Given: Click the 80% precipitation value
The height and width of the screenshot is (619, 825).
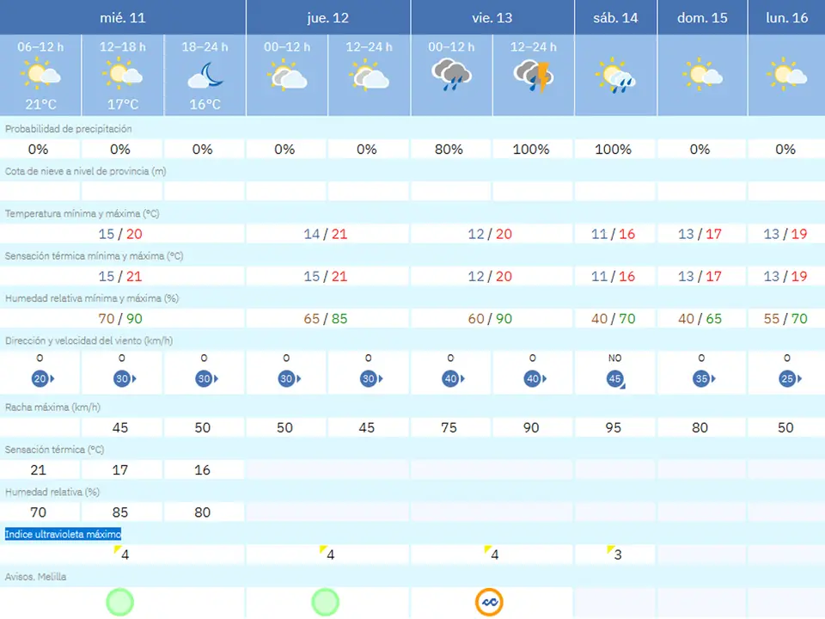Looking at the screenshot, I should [449, 149].
